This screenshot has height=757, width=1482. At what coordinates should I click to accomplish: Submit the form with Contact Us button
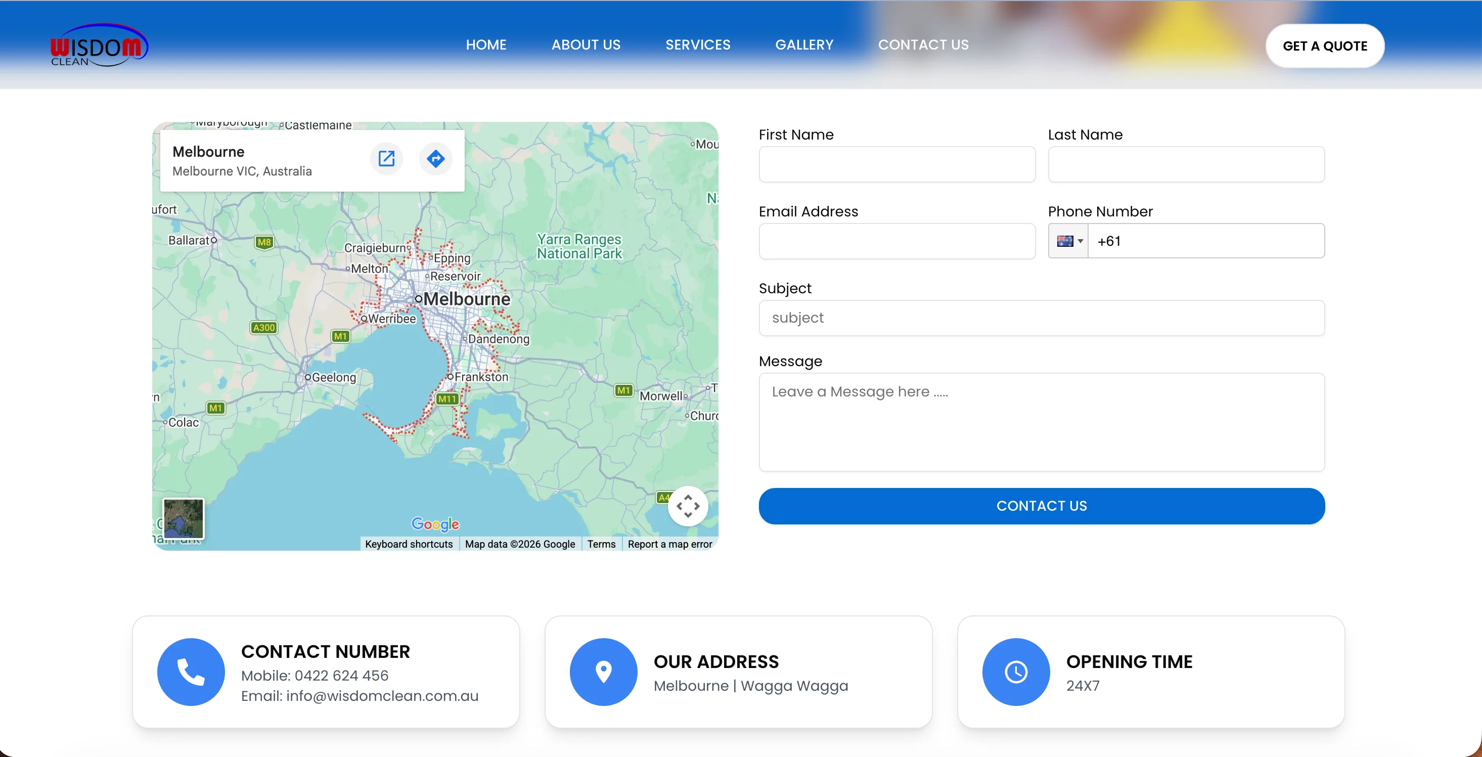tap(1041, 506)
